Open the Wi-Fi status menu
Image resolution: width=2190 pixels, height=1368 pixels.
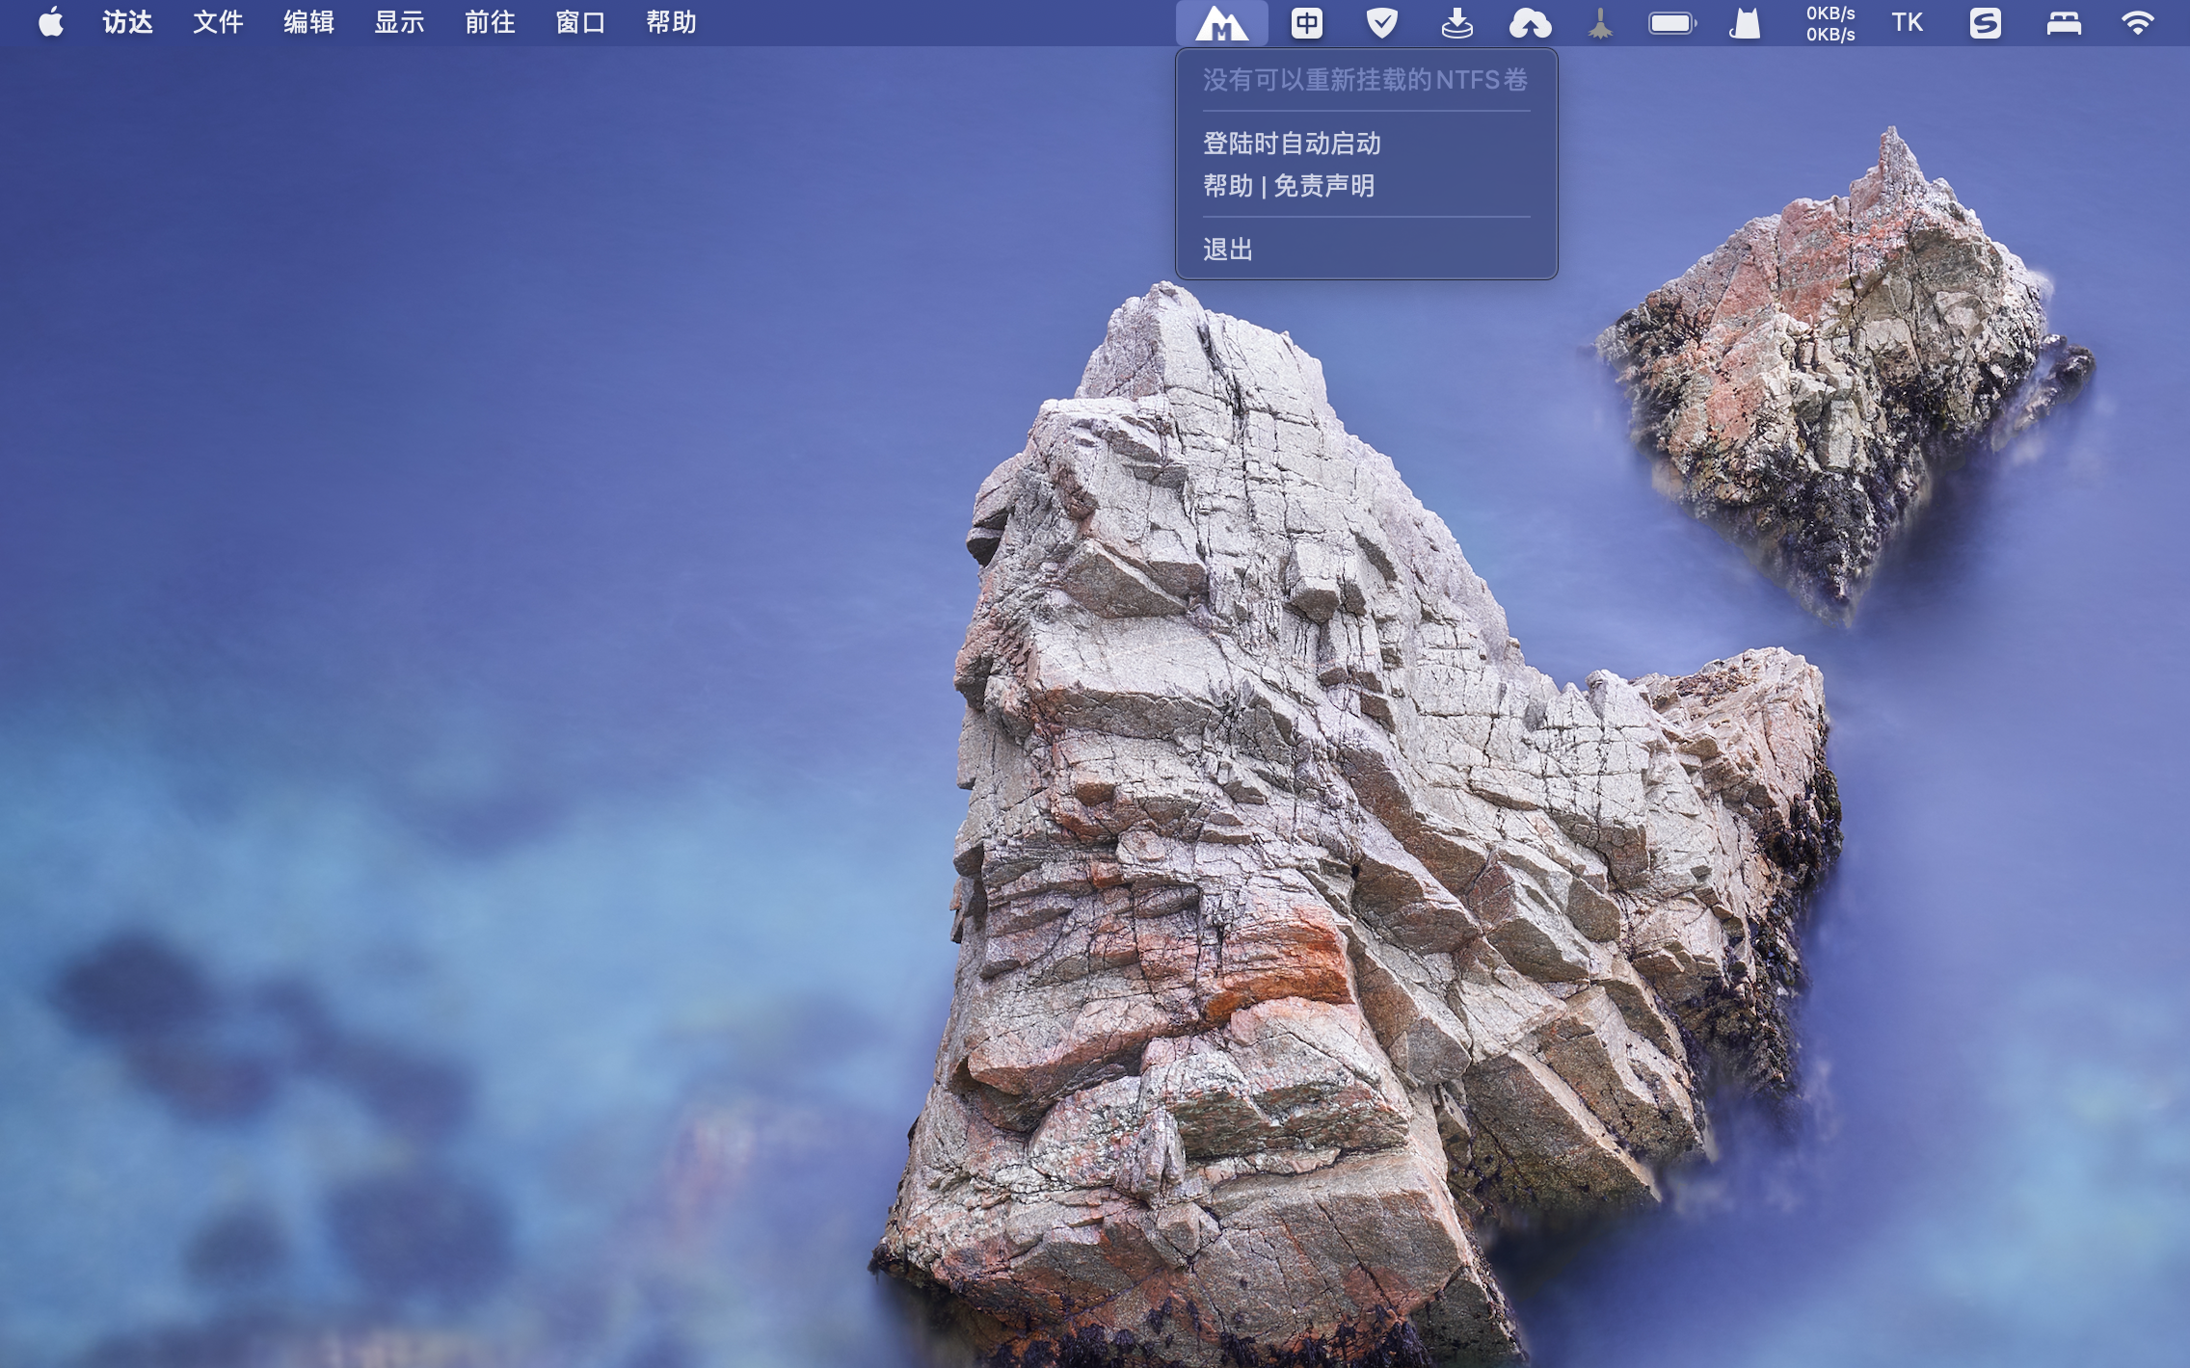coord(2137,23)
